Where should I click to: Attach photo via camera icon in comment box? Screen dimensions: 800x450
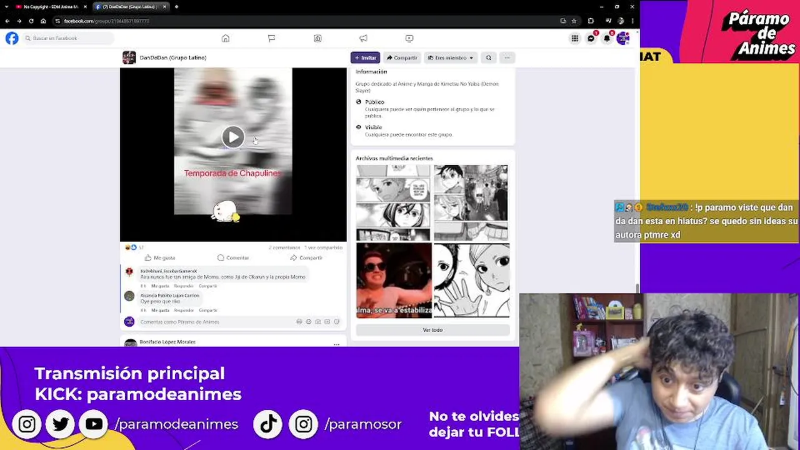317,322
